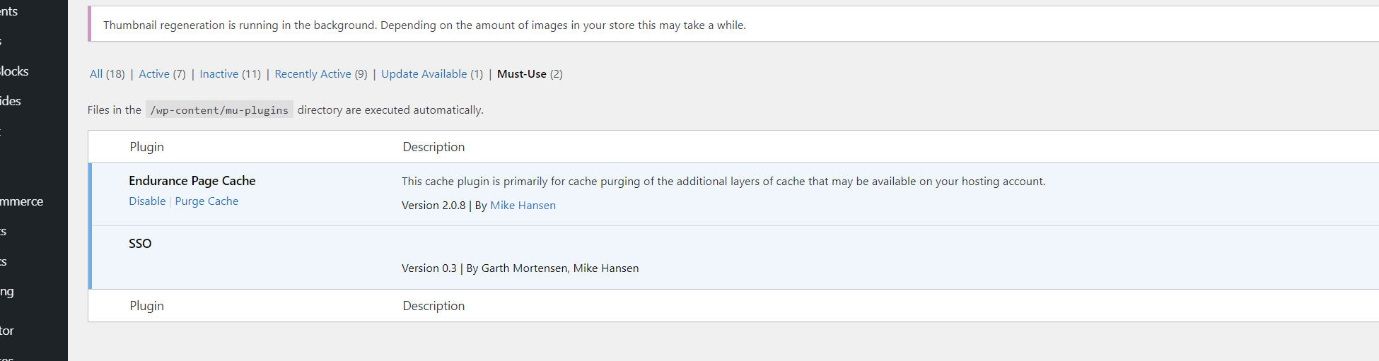Click the Purge Cache link
The height and width of the screenshot is (361, 1379).
[x=206, y=201]
